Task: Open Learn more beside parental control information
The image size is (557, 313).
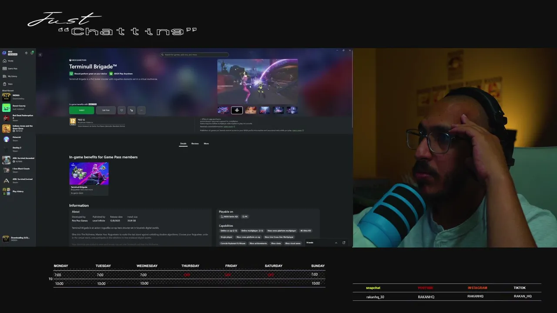Action: coord(228,127)
